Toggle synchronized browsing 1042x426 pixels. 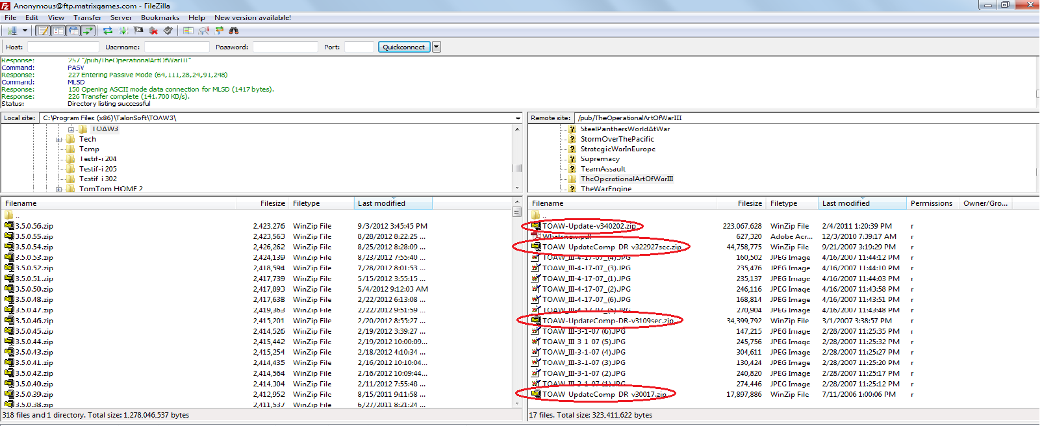[x=219, y=31]
